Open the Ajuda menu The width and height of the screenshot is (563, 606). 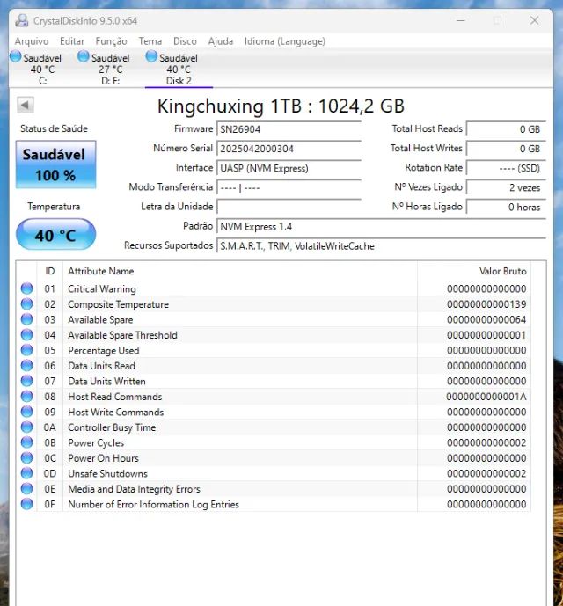(x=221, y=41)
